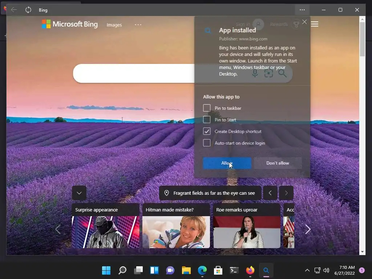Click the user profile avatar icon
This screenshot has width=372, height=279.
(x=258, y=24)
